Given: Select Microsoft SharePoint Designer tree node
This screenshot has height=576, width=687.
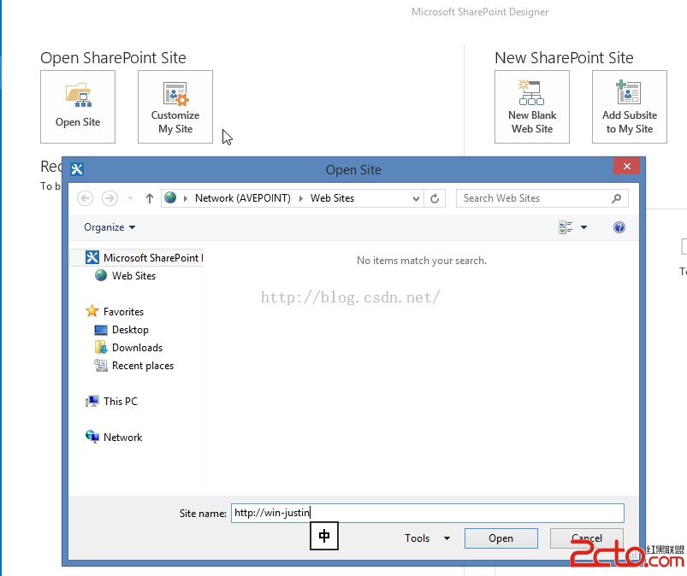Looking at the screenshot, I should click(137, 258).
